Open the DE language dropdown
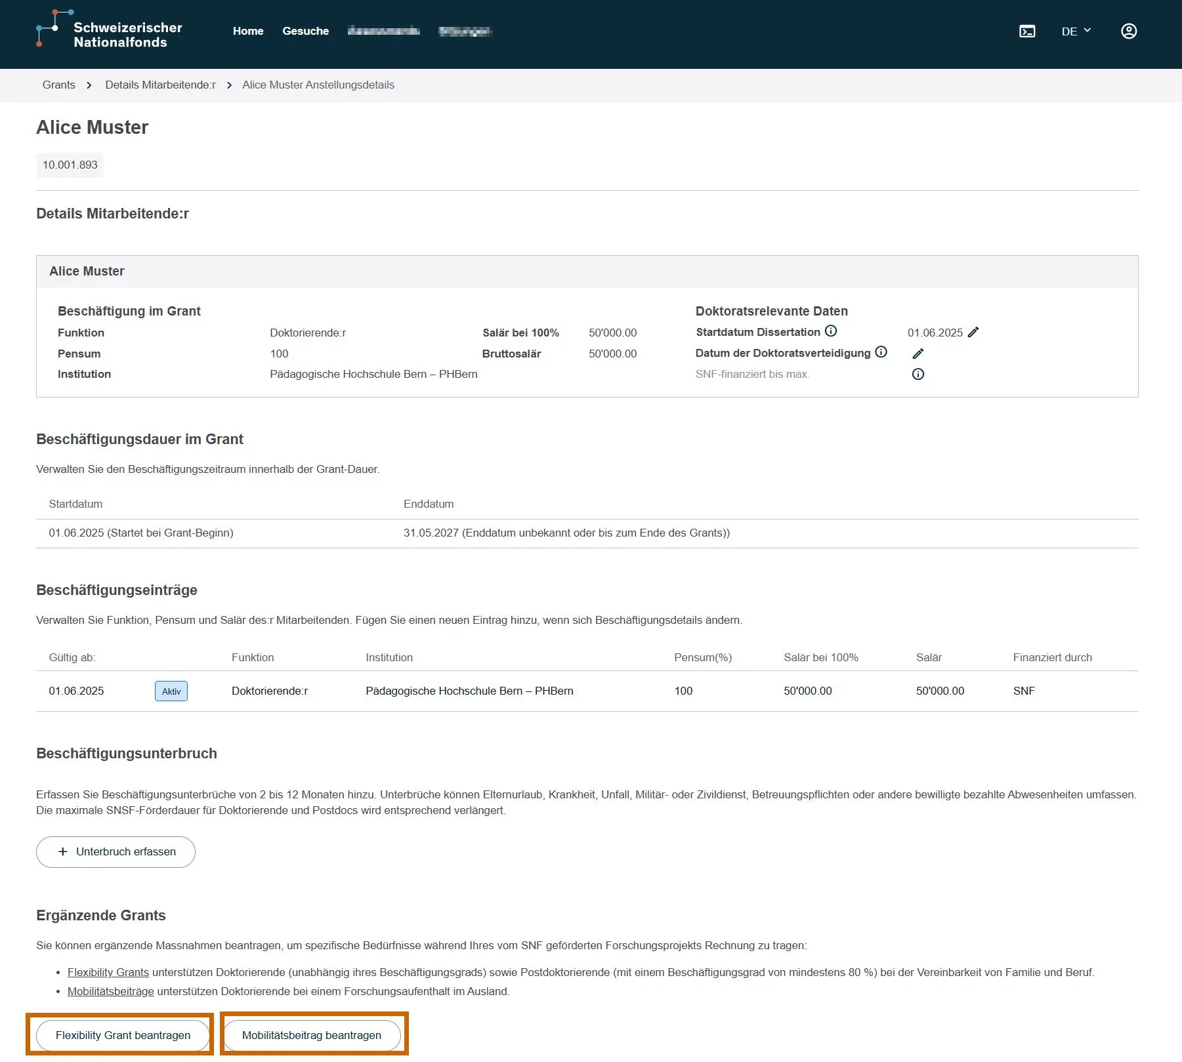Viewport: 1182px width, 1062px height. tap(1076, 31)
